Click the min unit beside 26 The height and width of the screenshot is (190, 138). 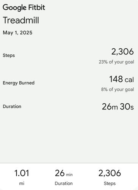pyautogui.click(x=69, y=175)
